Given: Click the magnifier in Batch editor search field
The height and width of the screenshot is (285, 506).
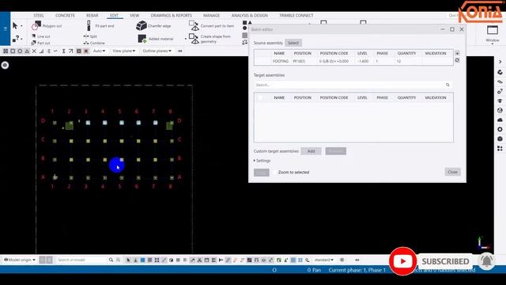Looking at the screenshot, I should click(x=447, y=85).
